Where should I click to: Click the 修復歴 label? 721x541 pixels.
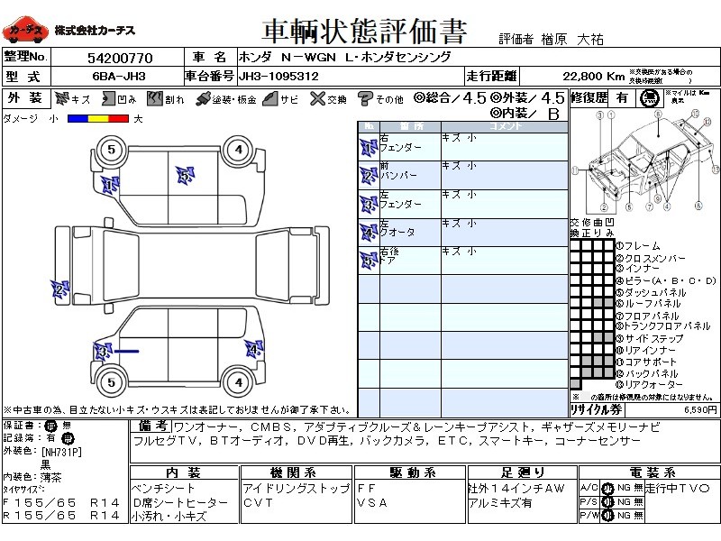pyautogui.click(x=589, y=98)
